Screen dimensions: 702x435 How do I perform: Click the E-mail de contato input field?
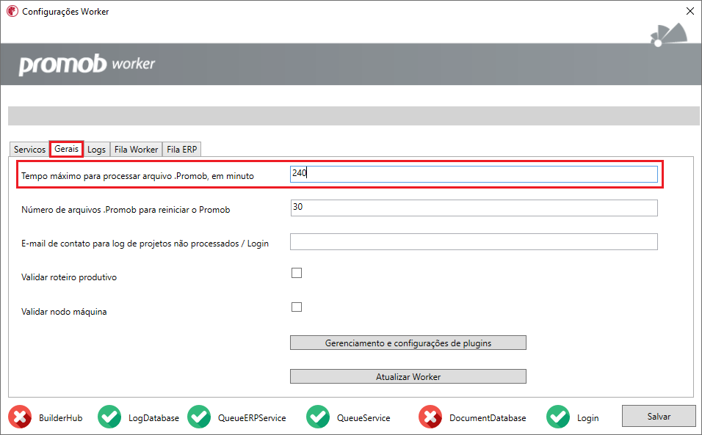tap(474, 242)
